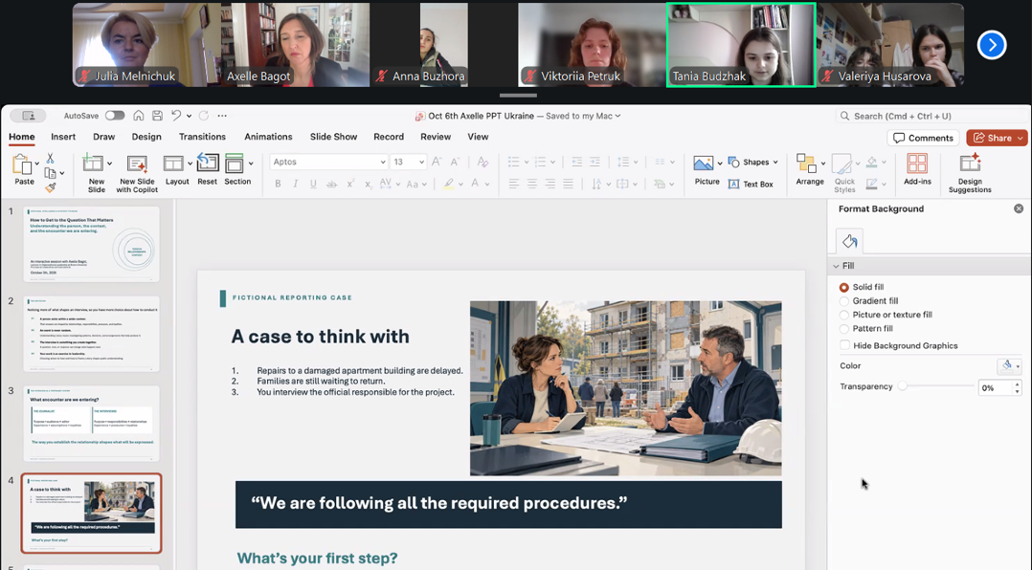The height and width of the screenshot is (570, 1032).
Task: Open the Layout dropdown
Action: 190,163
